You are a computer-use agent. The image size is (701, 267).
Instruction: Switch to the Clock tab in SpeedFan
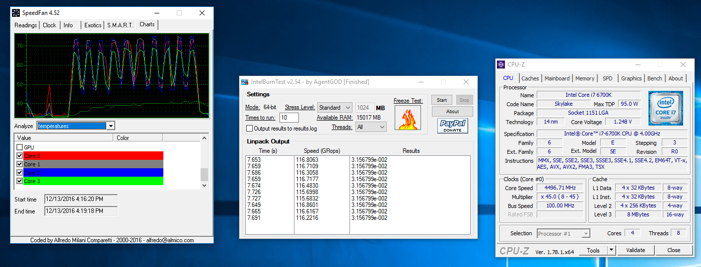click(x=50, y=25)
